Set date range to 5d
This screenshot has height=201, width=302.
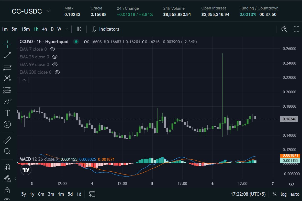(70, 194)
